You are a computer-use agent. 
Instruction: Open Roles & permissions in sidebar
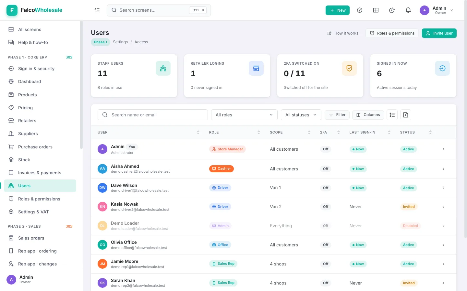40,199
